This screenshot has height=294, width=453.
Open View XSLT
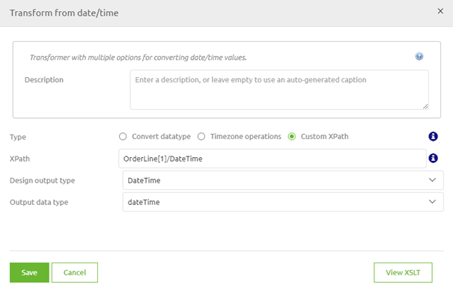click(403, 272)
